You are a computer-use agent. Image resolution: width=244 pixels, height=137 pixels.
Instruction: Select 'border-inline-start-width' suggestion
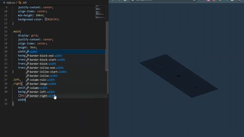(66, 72)
